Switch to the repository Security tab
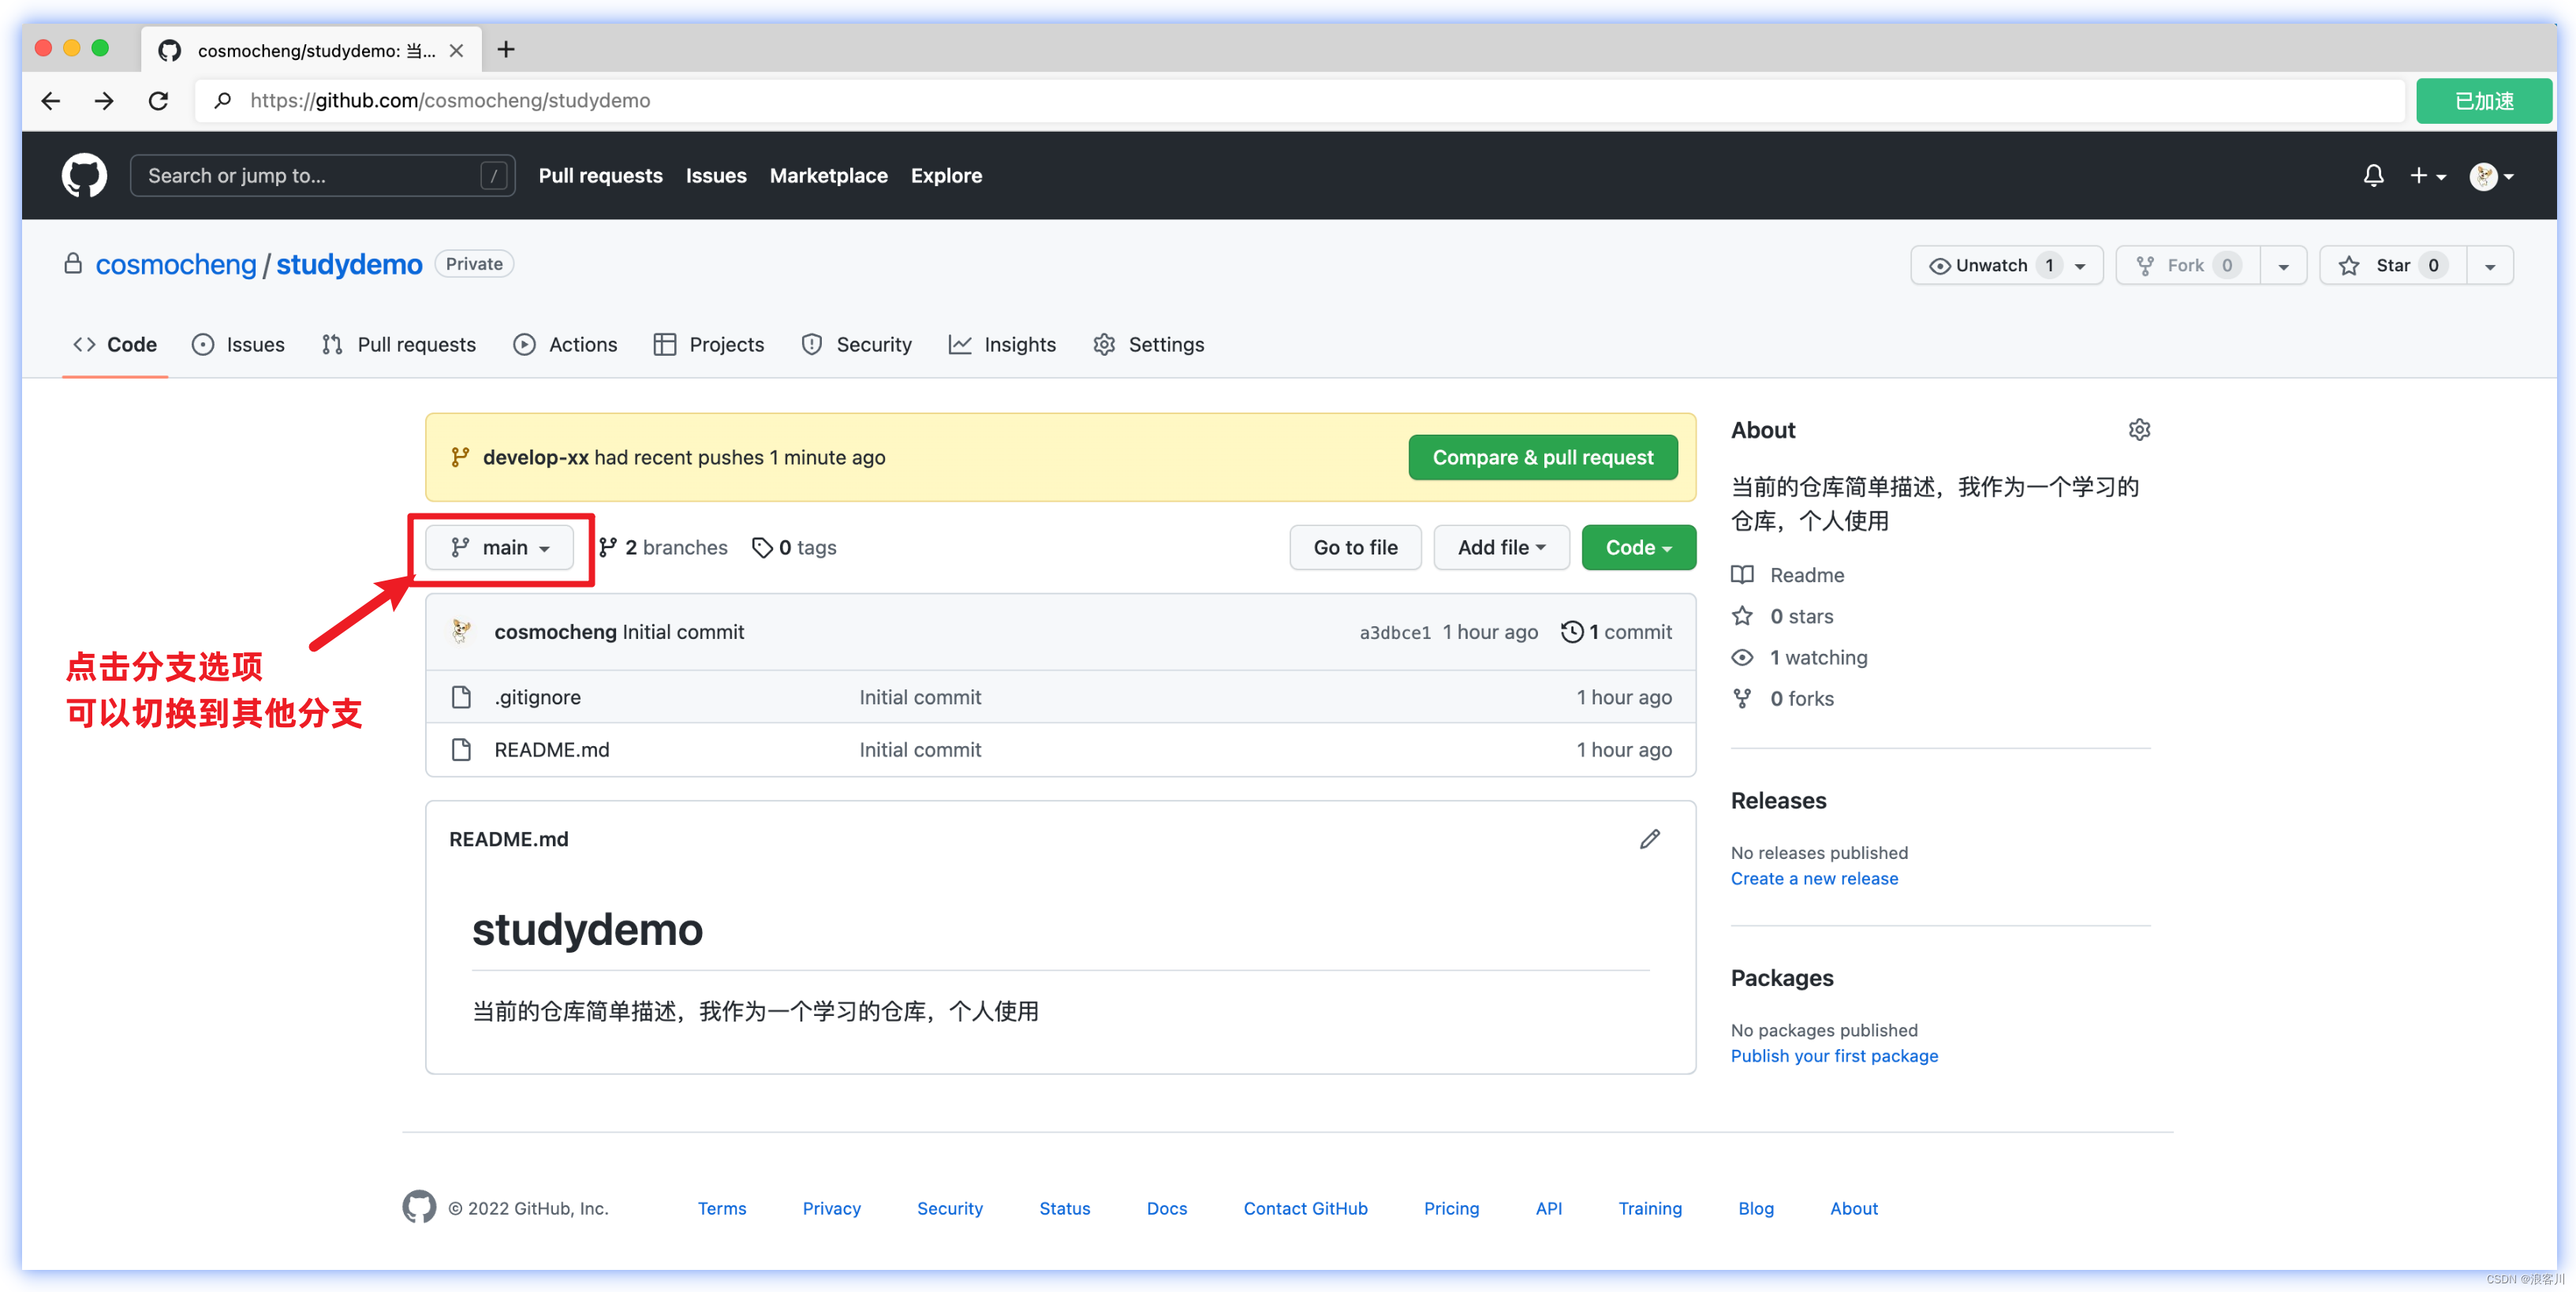 click(x=856, y=344)
